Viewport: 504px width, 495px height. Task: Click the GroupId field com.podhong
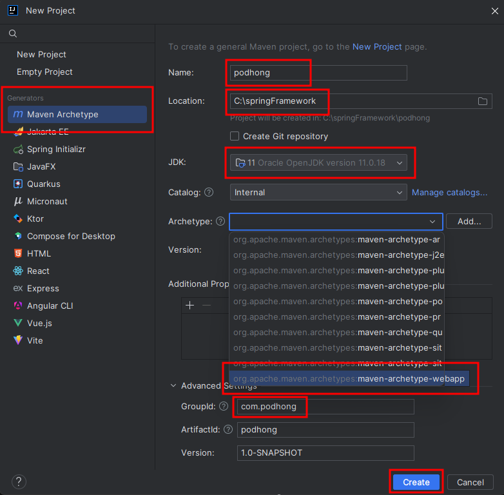point(325,407)
